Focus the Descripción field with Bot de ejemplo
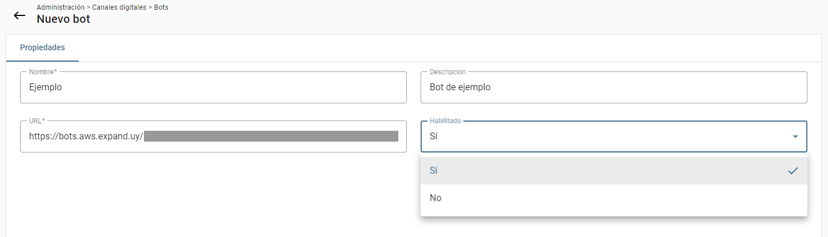This screenshot has height=237, width=828. click(x=614, y=87)
